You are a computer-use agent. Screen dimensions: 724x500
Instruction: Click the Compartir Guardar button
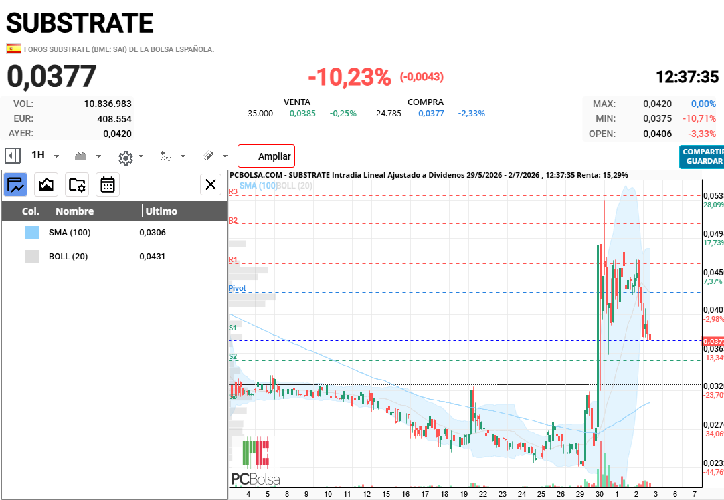pos(702,157)
